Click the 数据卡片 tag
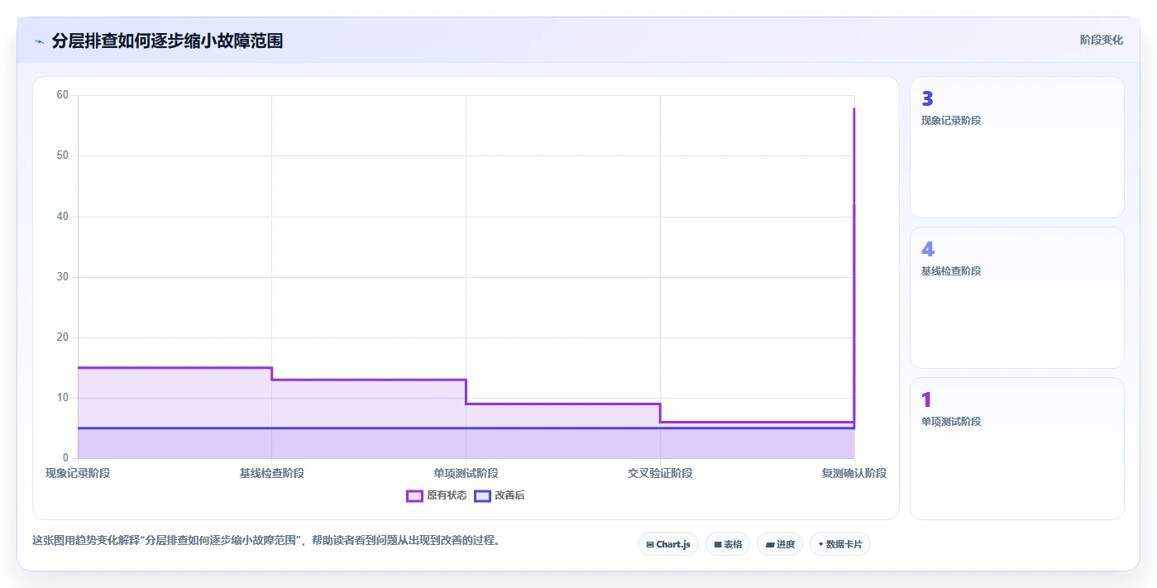Viewport: 1157px width, 588px height. pyautogui.click(x=840, y=544)
